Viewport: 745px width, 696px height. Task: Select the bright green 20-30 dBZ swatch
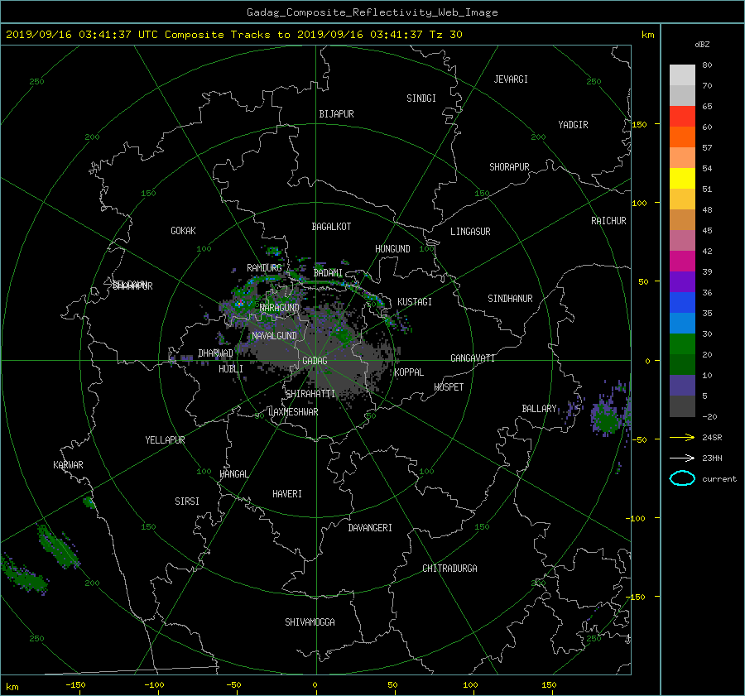tap(682, 343)
